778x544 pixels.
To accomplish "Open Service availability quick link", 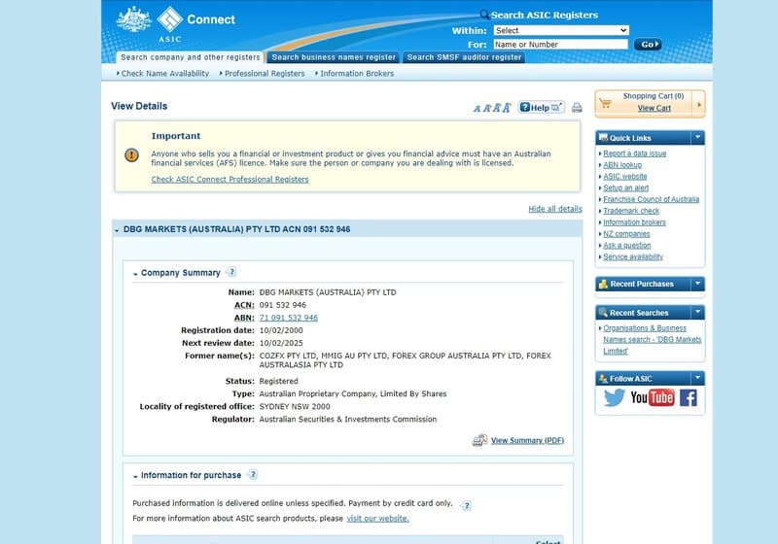I will 633,256.
